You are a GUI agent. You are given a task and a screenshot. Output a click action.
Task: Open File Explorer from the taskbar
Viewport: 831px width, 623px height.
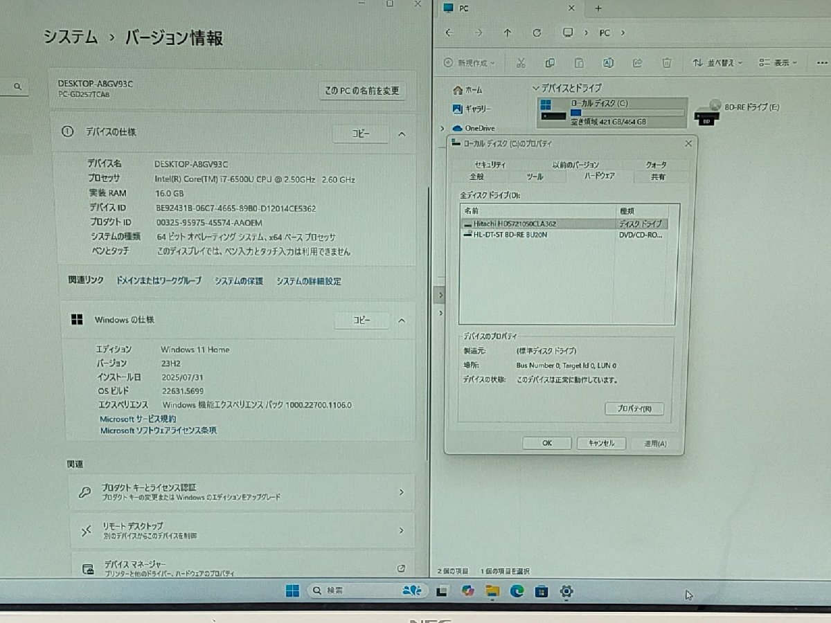coord(492,590)
